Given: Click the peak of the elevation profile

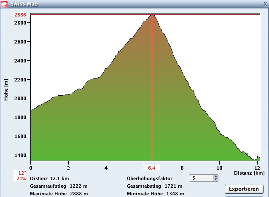Looking at the screenshot, I should click(x=152, y=14).
